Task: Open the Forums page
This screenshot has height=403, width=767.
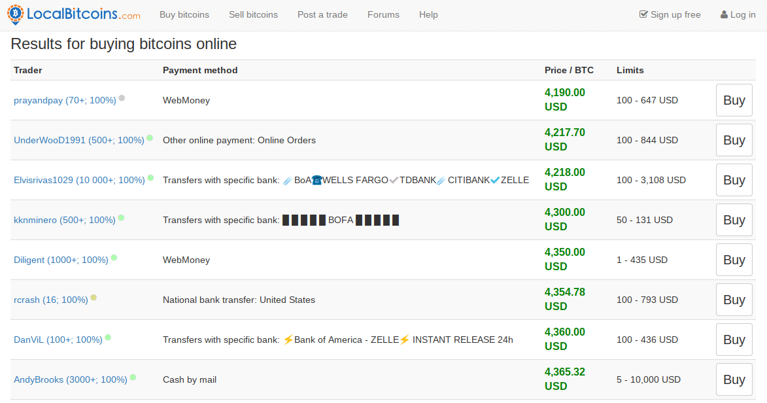Action: [383, 14]
